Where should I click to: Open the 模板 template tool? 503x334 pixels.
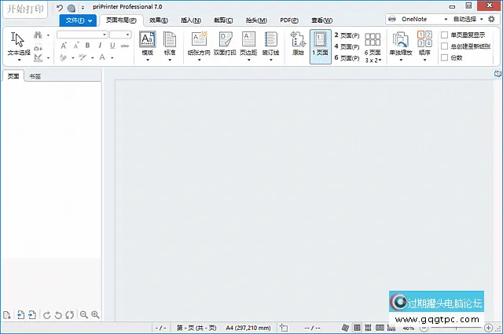tap(147, 45)
